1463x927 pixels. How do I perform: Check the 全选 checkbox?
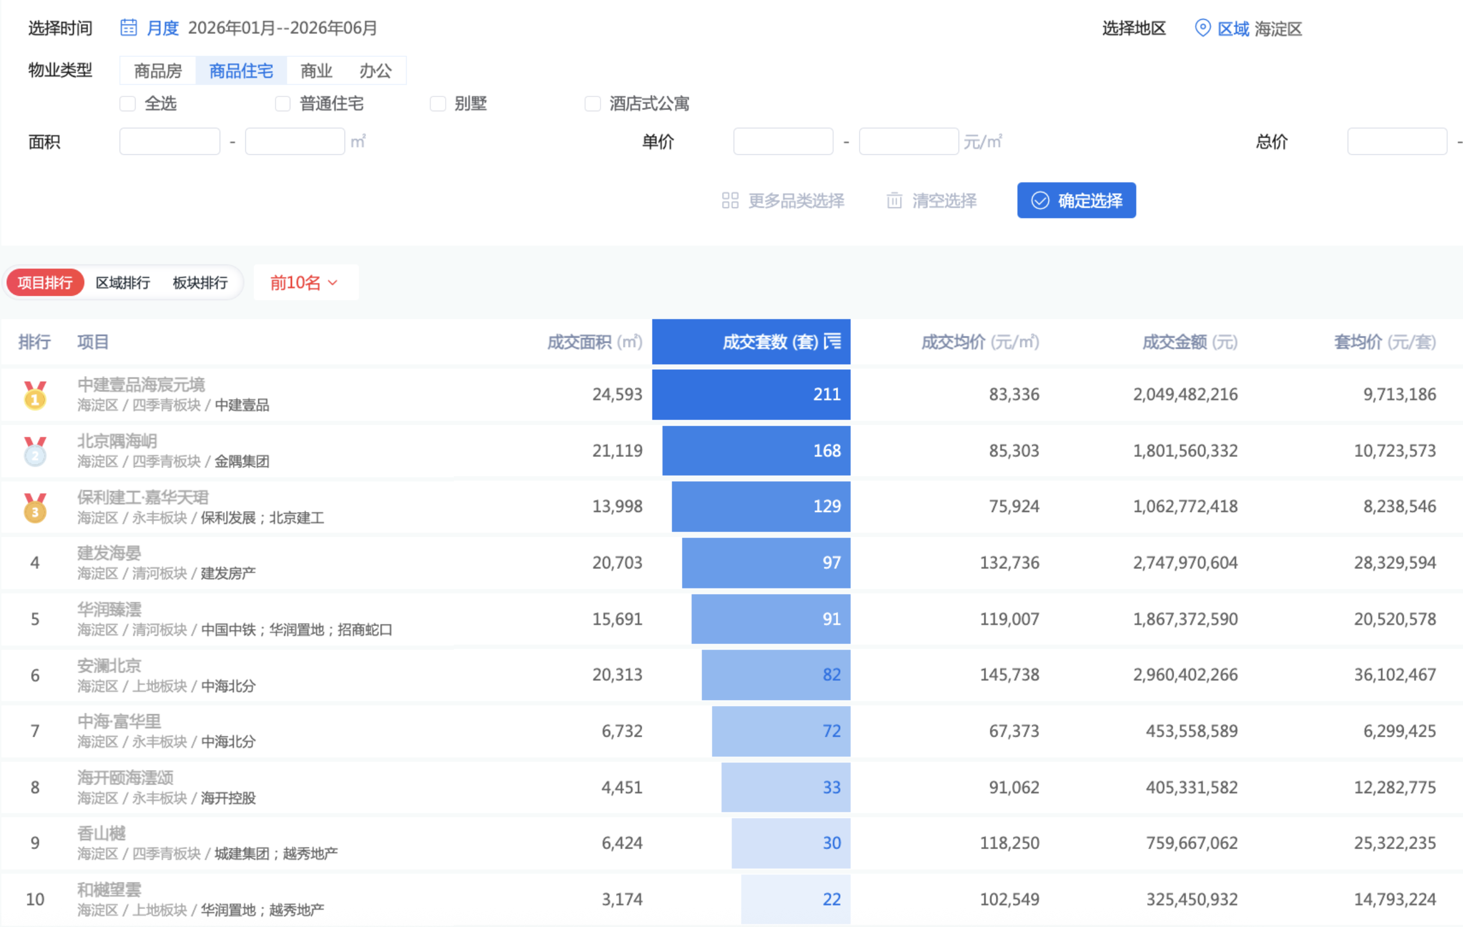pyautogui.click(x=128, y=103)
